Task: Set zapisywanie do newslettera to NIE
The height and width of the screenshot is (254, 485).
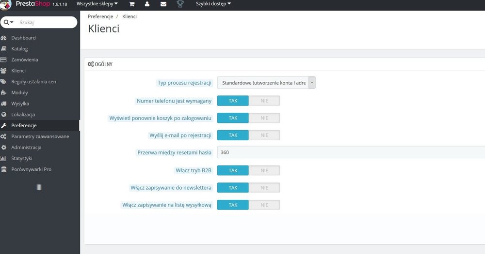Action: tap(264, 188)
